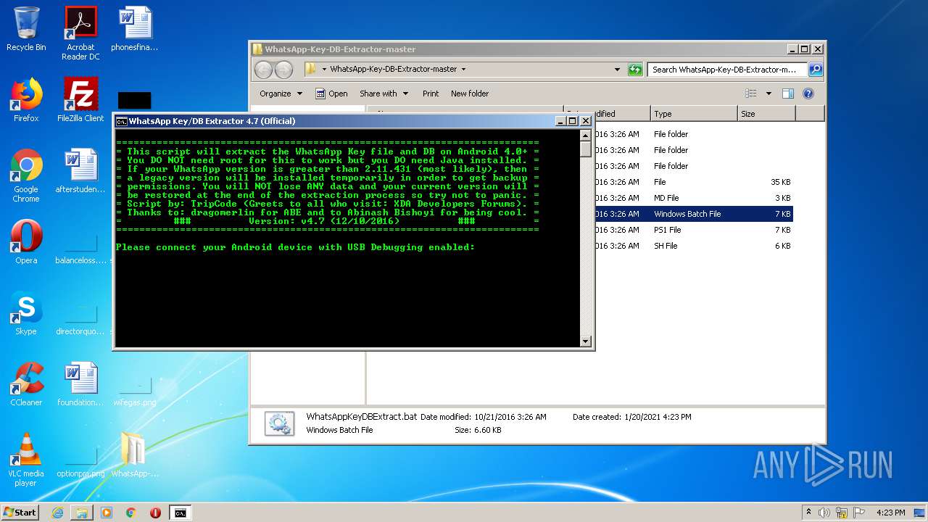Select the 35 KB File row
This screenshot has height=522, width=928.
point(692,182)
